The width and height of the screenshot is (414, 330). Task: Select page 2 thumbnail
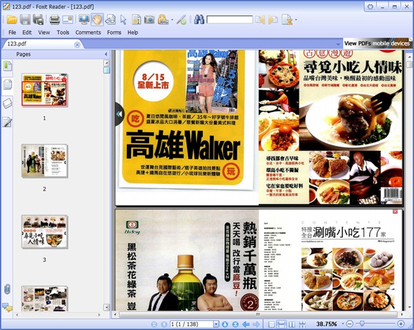(44, 163)
